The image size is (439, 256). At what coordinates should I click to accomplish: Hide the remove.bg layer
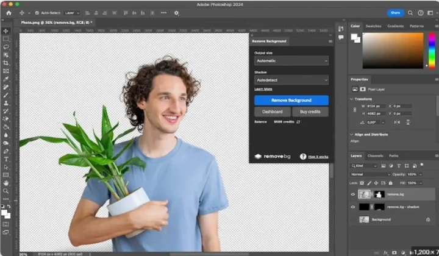353,194
